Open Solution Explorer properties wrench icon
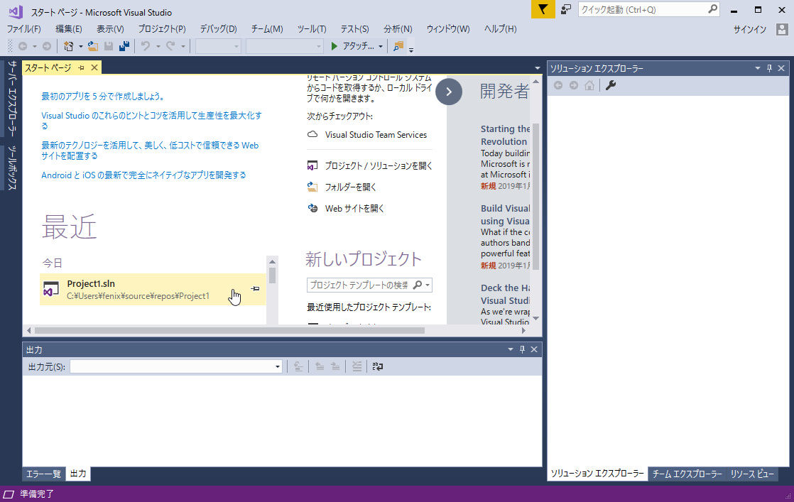Screen dimensions: 794x502 coord(611,85)
